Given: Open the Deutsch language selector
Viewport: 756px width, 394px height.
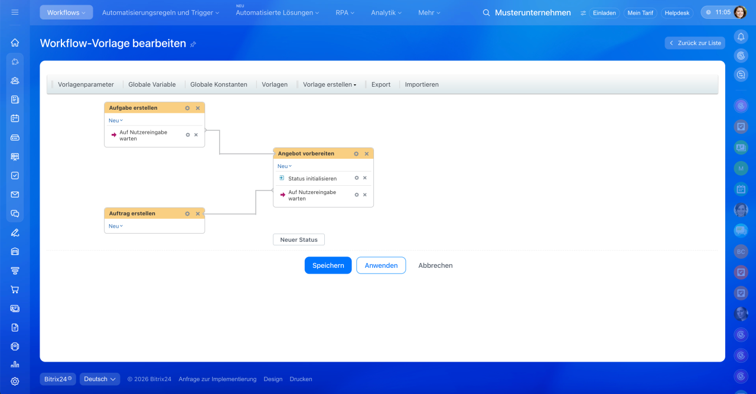Looking at the screenshot, I should (100, 379).
